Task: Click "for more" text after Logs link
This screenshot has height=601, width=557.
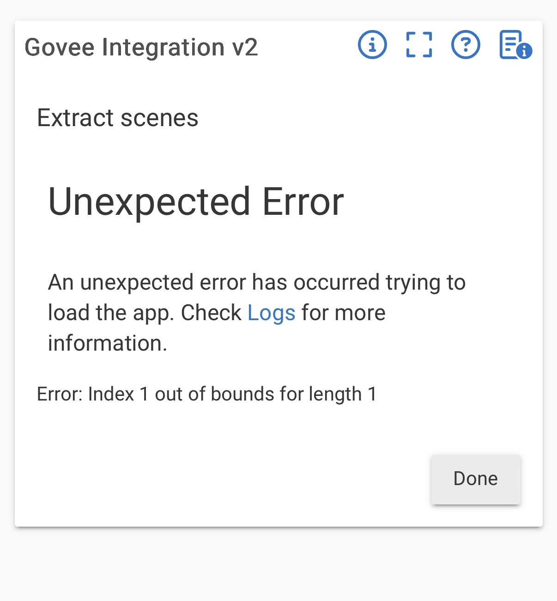Action: tap(343, 313)
